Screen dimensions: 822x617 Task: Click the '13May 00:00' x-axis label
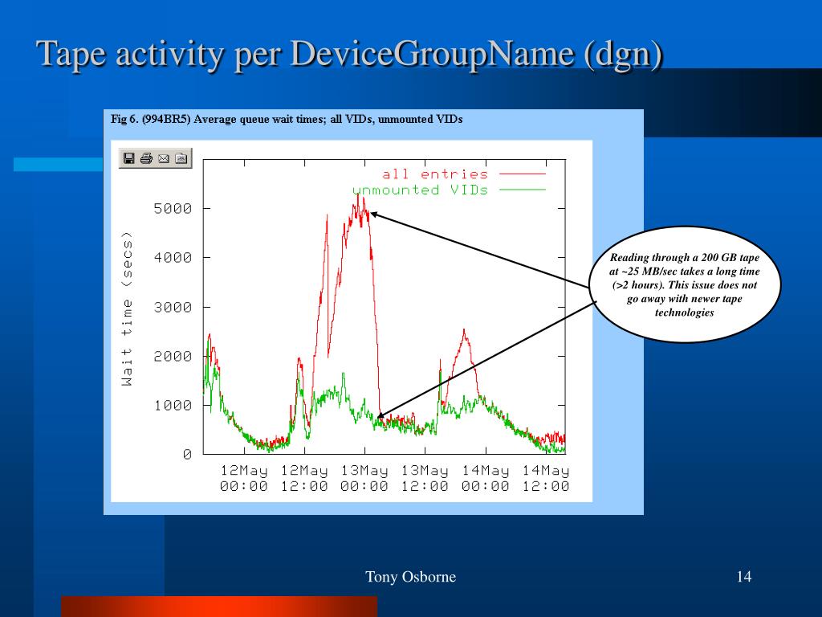[364, 479]
